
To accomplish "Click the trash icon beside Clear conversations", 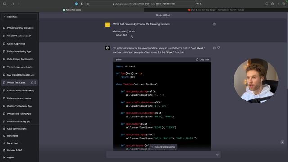I will pyautogui.click(x=4, y=129).
